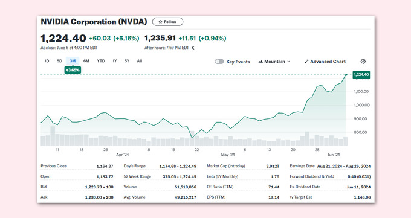Click the 1y Target Est value 1,146.06
The width and height of the screenshot is (411, 218).
coord(362,197)
